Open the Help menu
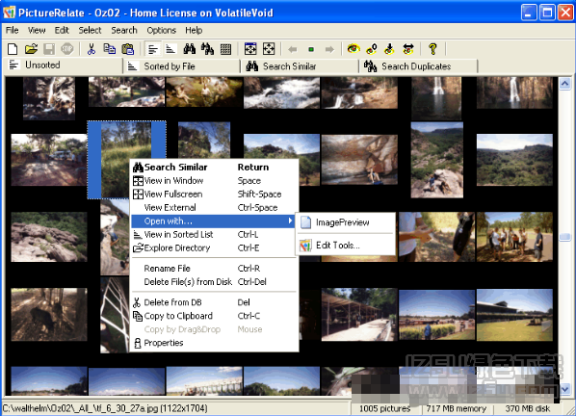 pyautogui.click(x=194, y=30)
